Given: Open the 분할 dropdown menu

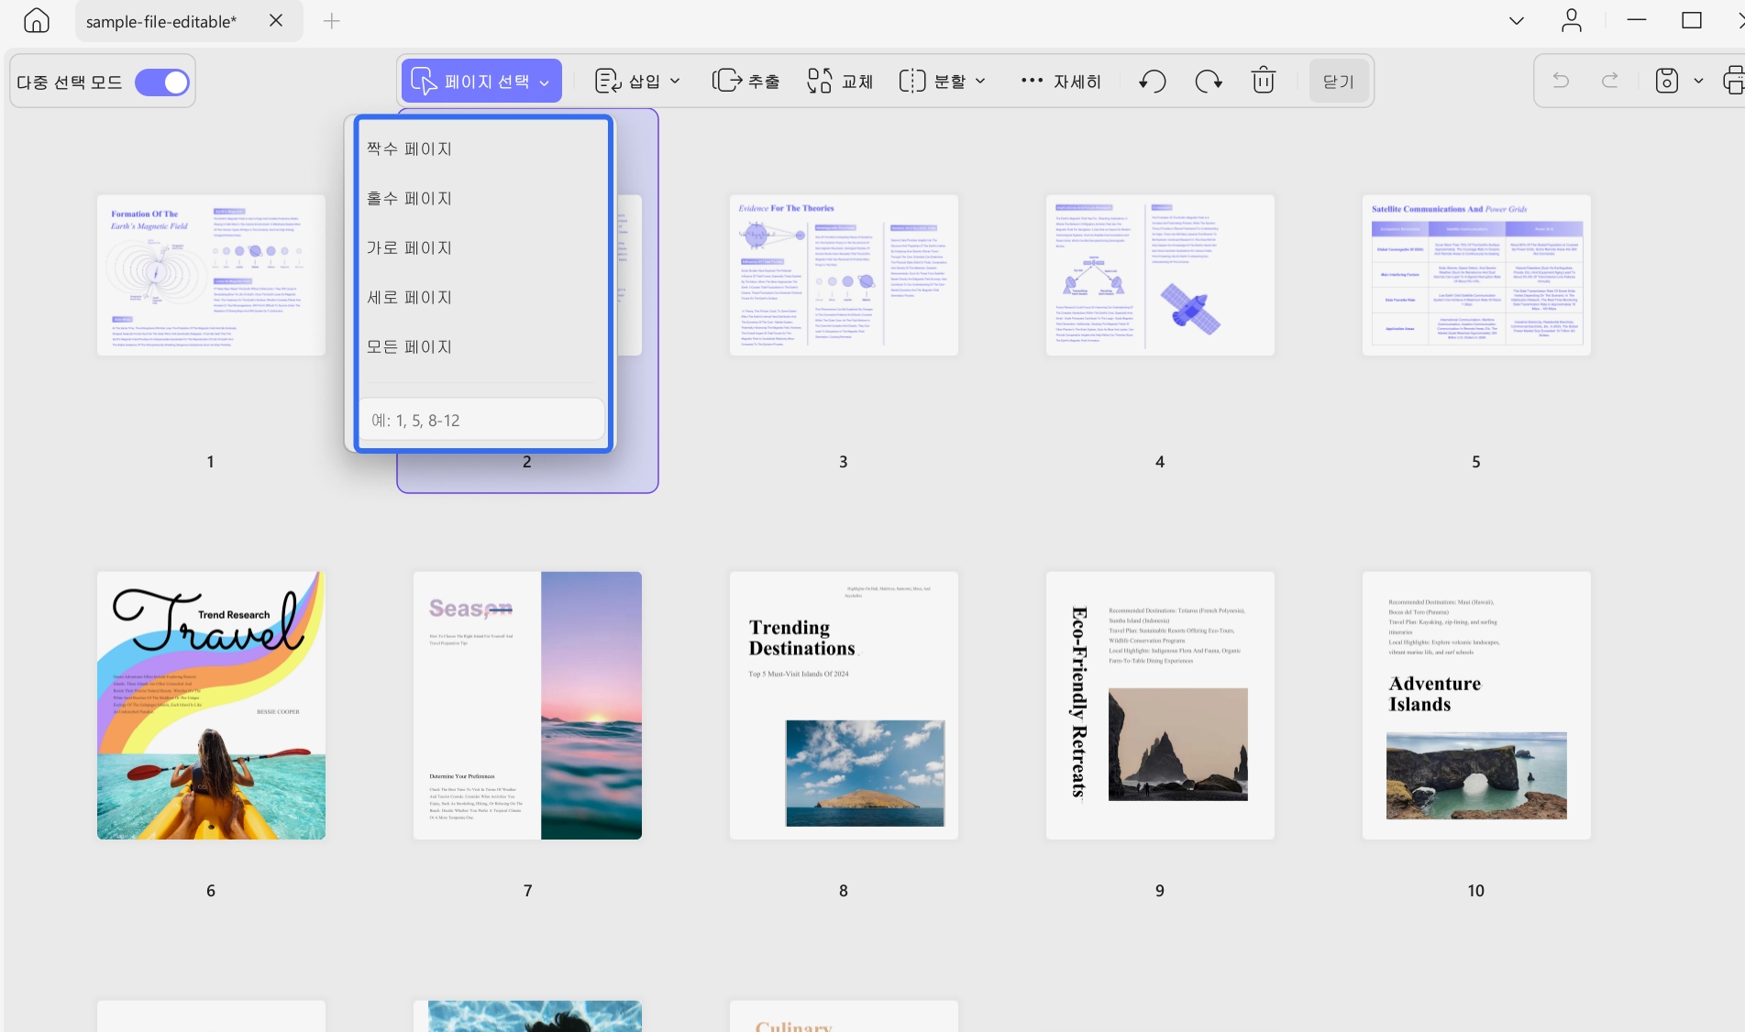Looking at the screenshot, I should point(943,82).
